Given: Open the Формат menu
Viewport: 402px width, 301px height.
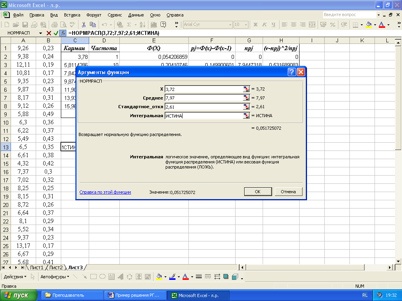Looking at the screenshot, I should (x=94, y=15).
